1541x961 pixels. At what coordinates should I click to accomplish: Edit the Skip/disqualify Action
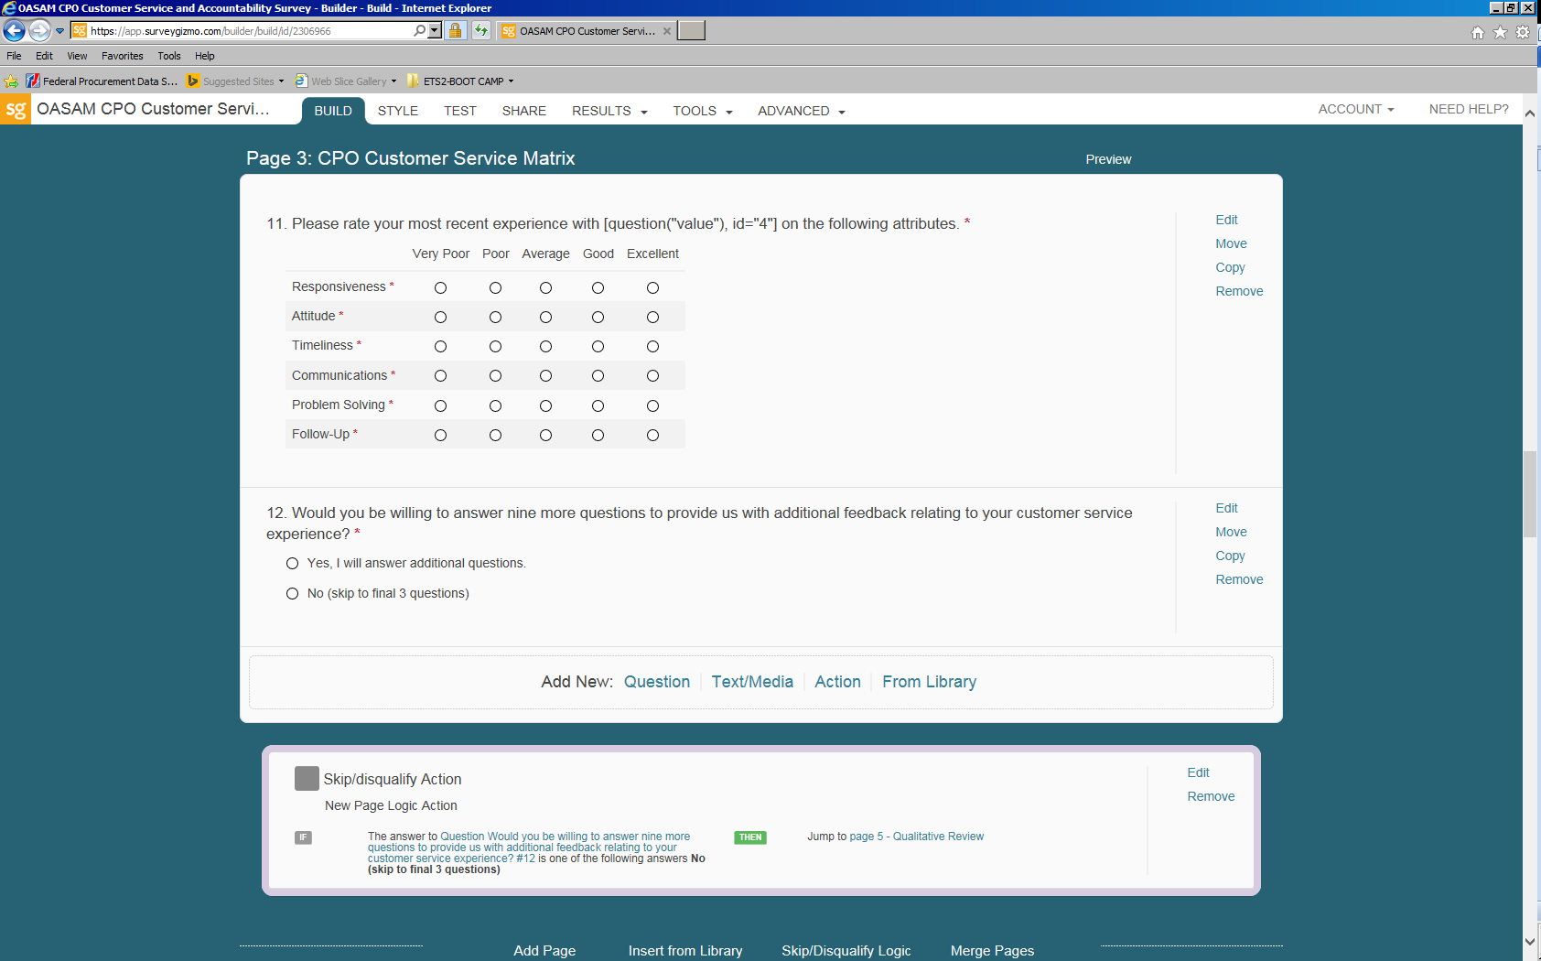(x=1198, y=772)
